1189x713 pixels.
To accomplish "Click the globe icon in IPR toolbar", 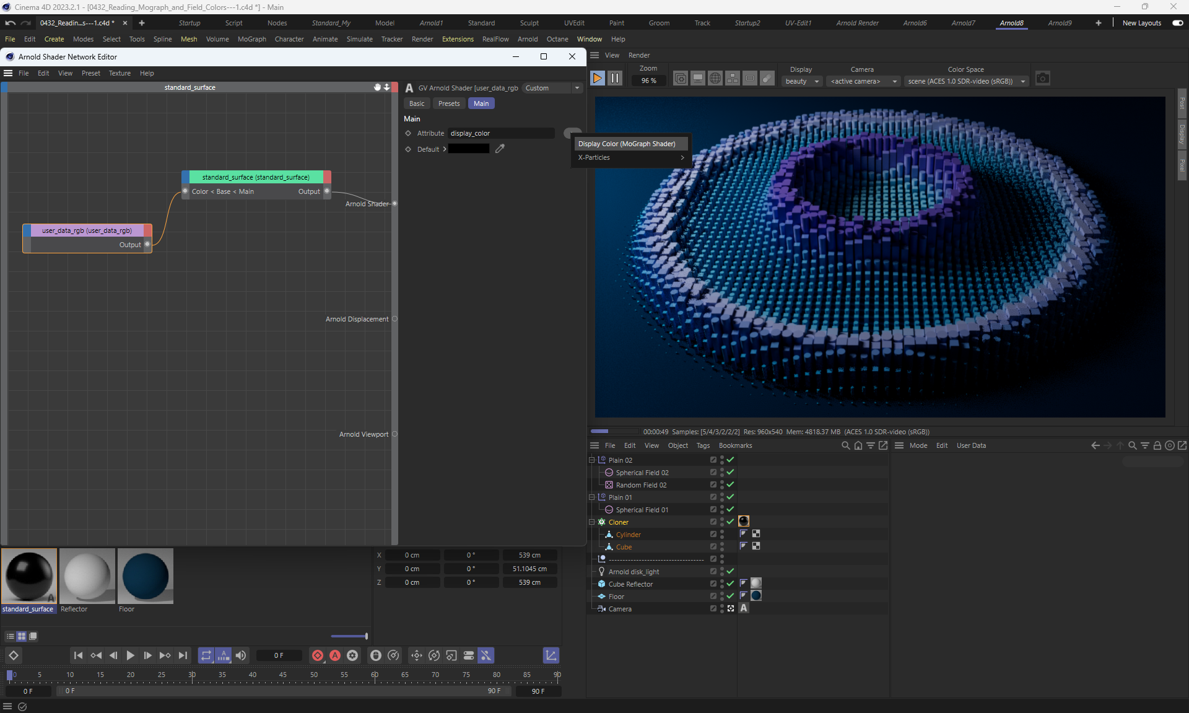I will [x=715, y=79].
